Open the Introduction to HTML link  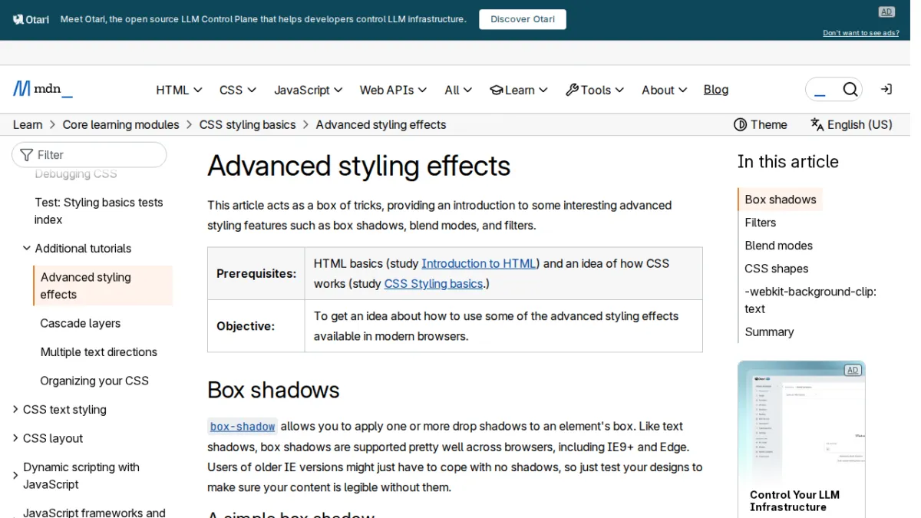[479, 263]
